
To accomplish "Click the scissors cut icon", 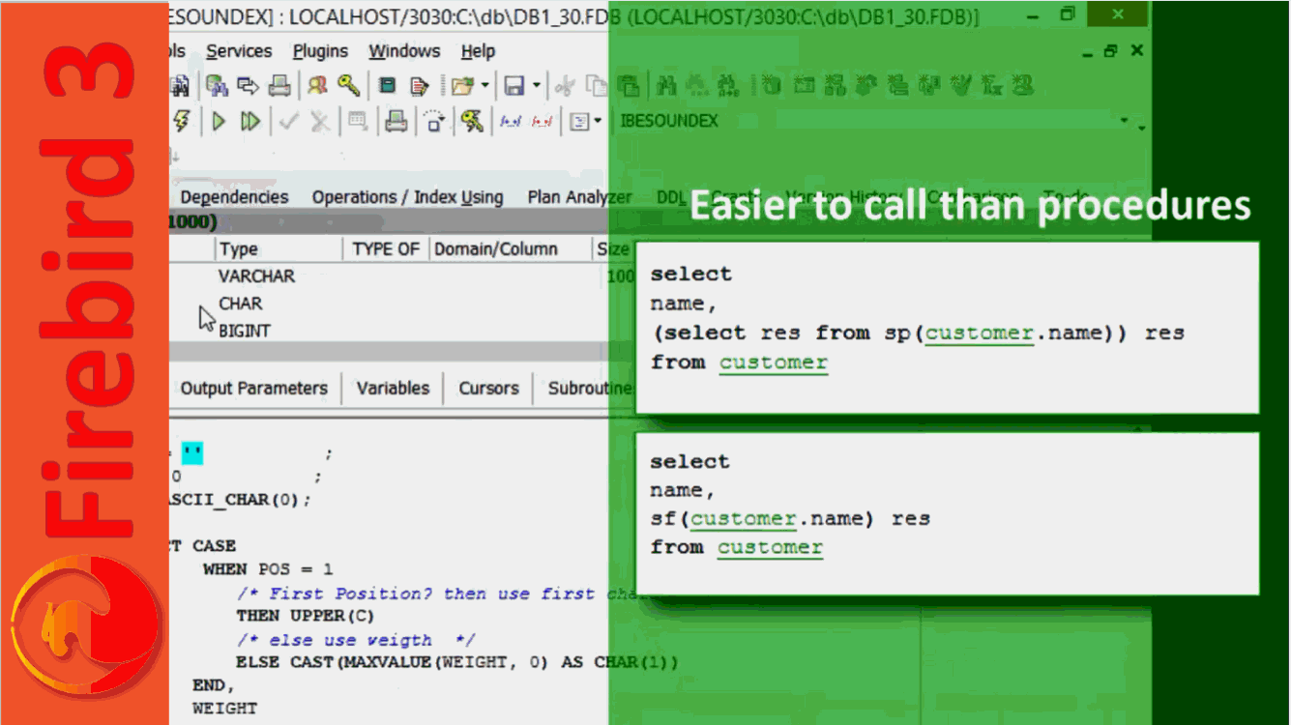I will (565, 86).
